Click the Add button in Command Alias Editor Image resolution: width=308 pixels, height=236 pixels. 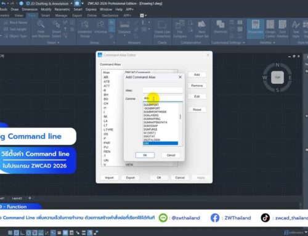(x=197, y=75)
